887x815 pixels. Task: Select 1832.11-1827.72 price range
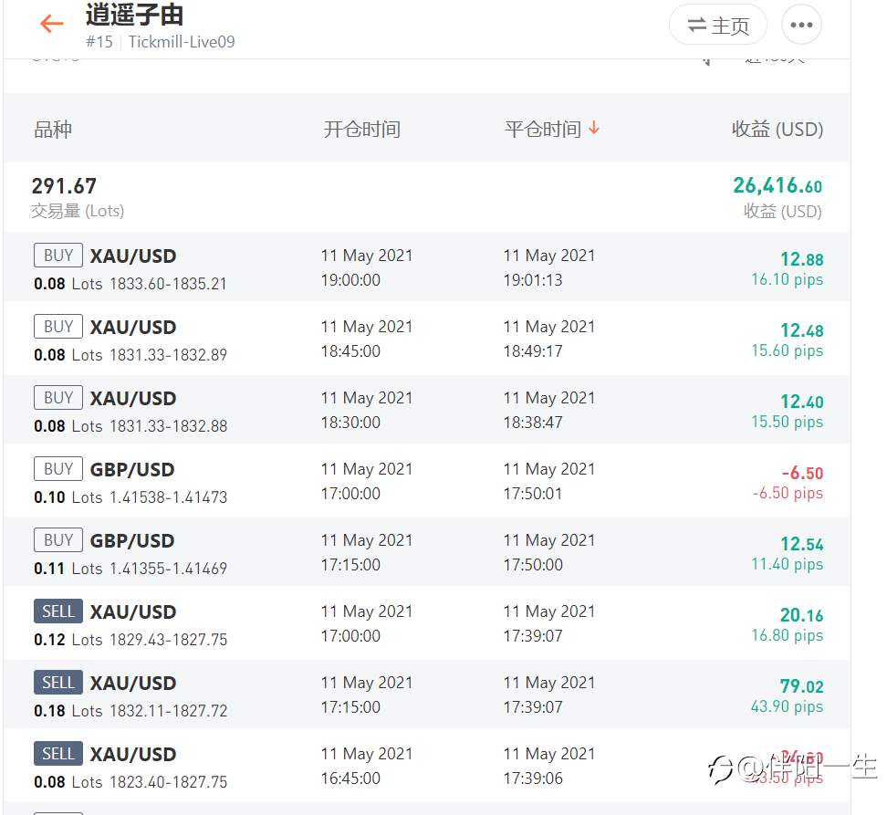[x=169, y=711]
